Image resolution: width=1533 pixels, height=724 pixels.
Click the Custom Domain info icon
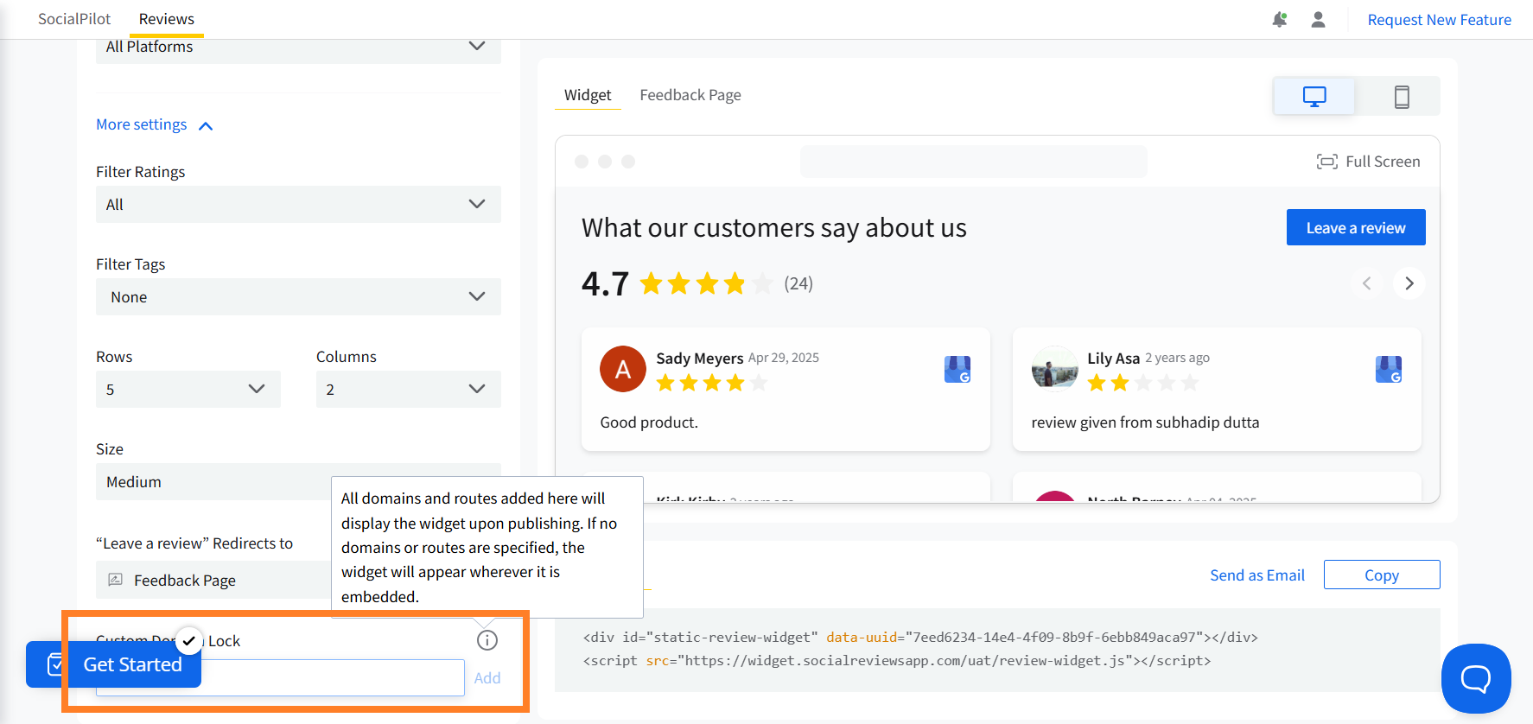pyautogui.click(x=487, y=640)
